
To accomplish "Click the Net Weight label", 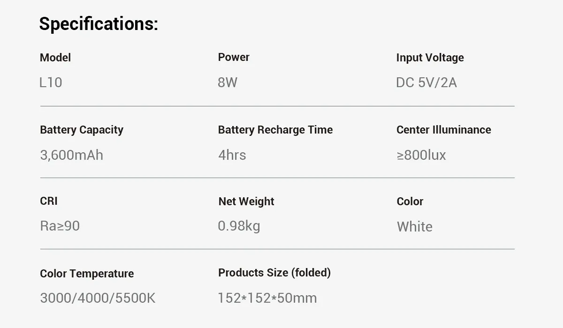I will point(246,201).
